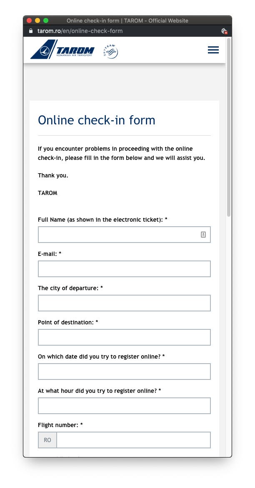Click the contact autofill icon in Full Name
Screen dimensions: 255x488
pos(203,235)
